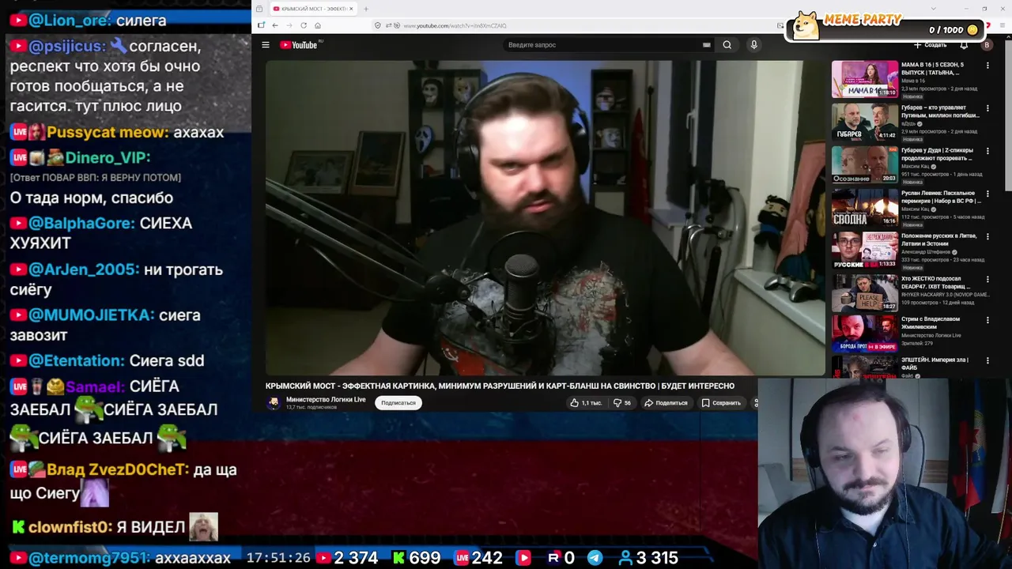The height and width of the screenshot is (569, 1012).
Task: Open Губарев – кто управляет Путиным thumbnail
Action: pyautogui.click(x=864, y=122)
